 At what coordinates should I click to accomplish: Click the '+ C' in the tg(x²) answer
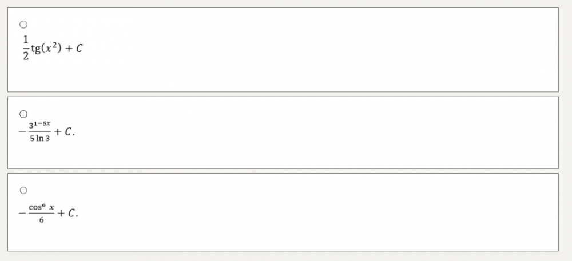tap(76, 48)
